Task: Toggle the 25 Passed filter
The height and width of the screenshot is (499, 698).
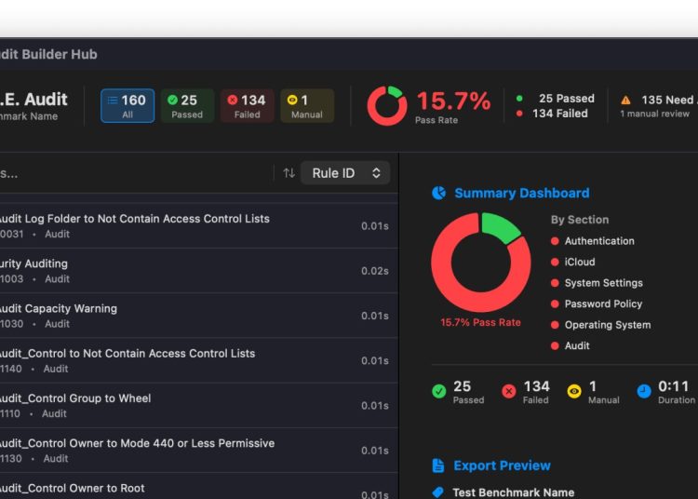Action: [x=187, y=106]
